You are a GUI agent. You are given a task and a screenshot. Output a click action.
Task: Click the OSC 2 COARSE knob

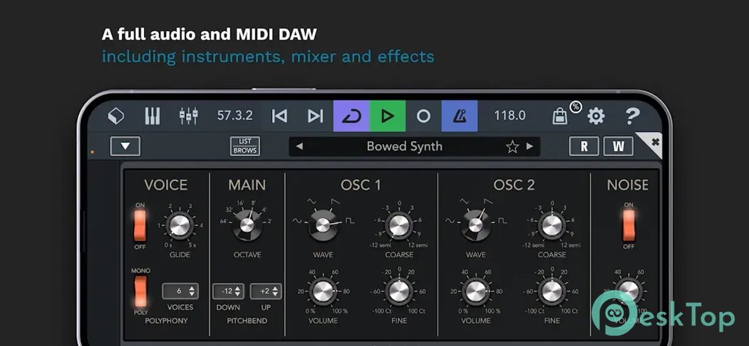pyautogui.click(x=552, y=225)
